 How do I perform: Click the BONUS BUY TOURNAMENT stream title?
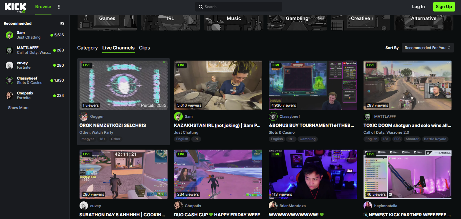point(311,125)
